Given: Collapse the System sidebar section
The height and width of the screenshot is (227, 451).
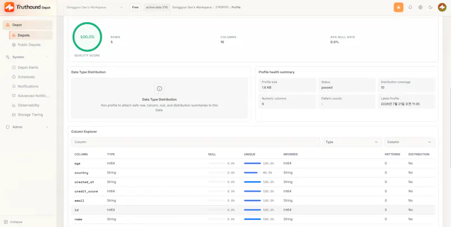Looking at the screenshot, I should click(x=47, y=57).
